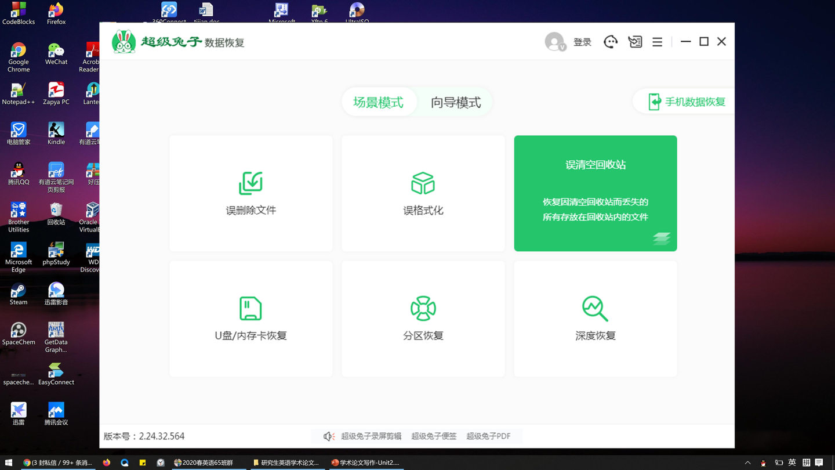
Task: Open U盘/内存卡恢复 recovery option
Action: [x=251, y=319]
